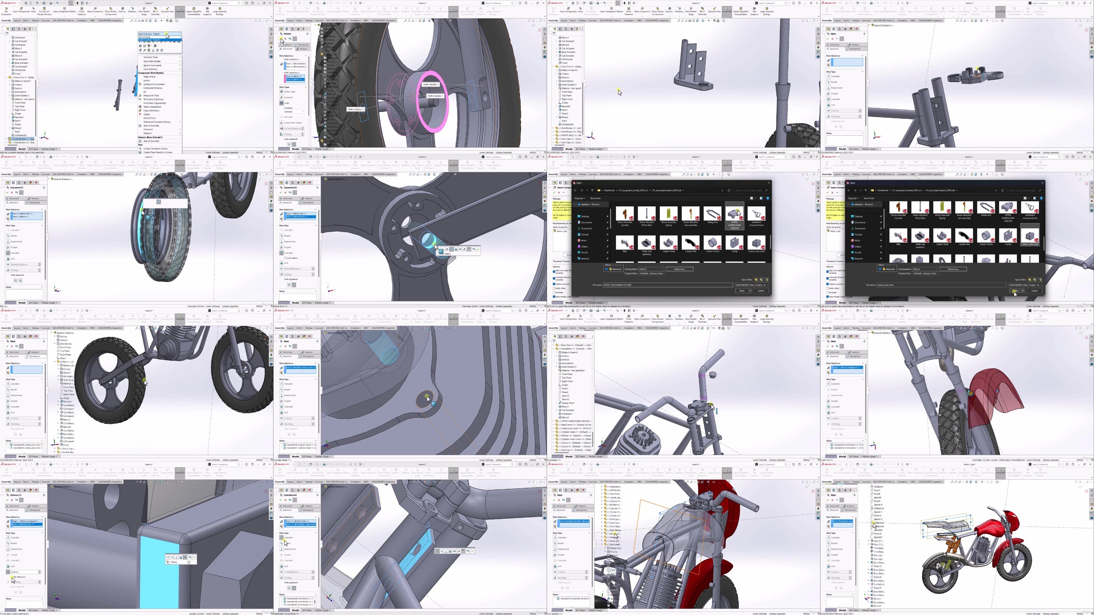The width and height of the screenshot is (1094, 615).
Task: Cancel the Width2 mate with the red X
Action: pyautogui.click(x=286, y=39)
